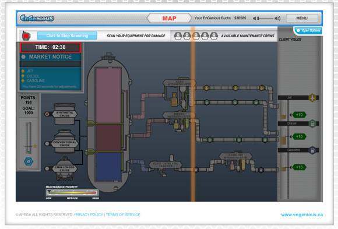Open the Privacy Policy link
This screenshot has height=229, width=338.
click(89, 214)
